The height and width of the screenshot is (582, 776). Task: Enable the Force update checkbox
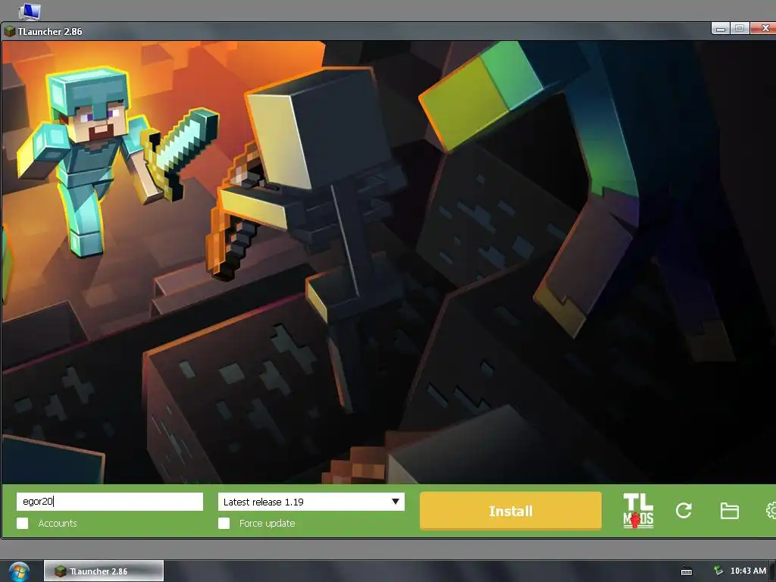tap(224, 523)
